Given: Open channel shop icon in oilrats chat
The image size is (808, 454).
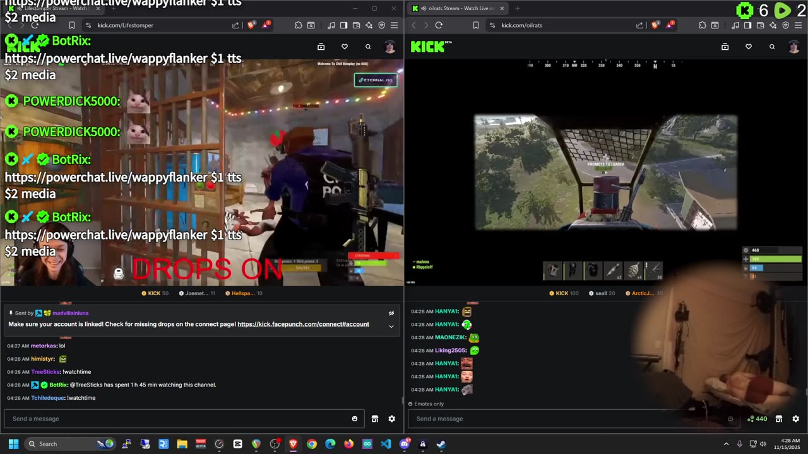Looking at the screenshot, I should click(x=779, y=419).
